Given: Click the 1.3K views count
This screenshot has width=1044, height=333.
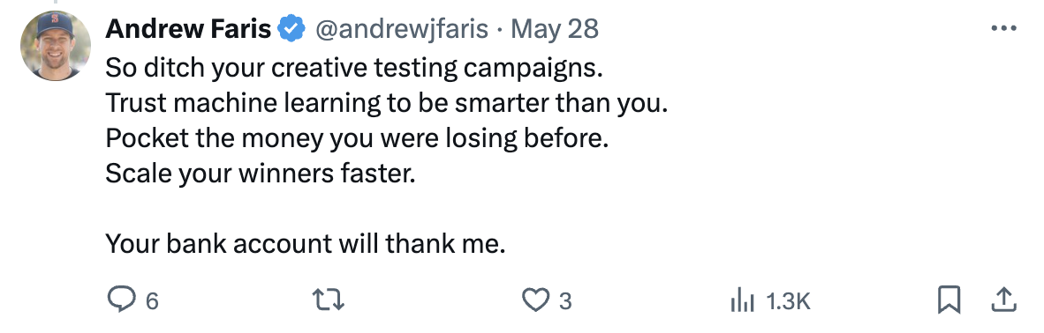Looking at the screenshot, I should click(788, 302).
